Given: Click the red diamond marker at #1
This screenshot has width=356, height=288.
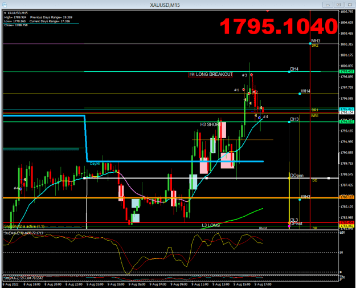Looking at the screenshot, I should click(244, 90).
